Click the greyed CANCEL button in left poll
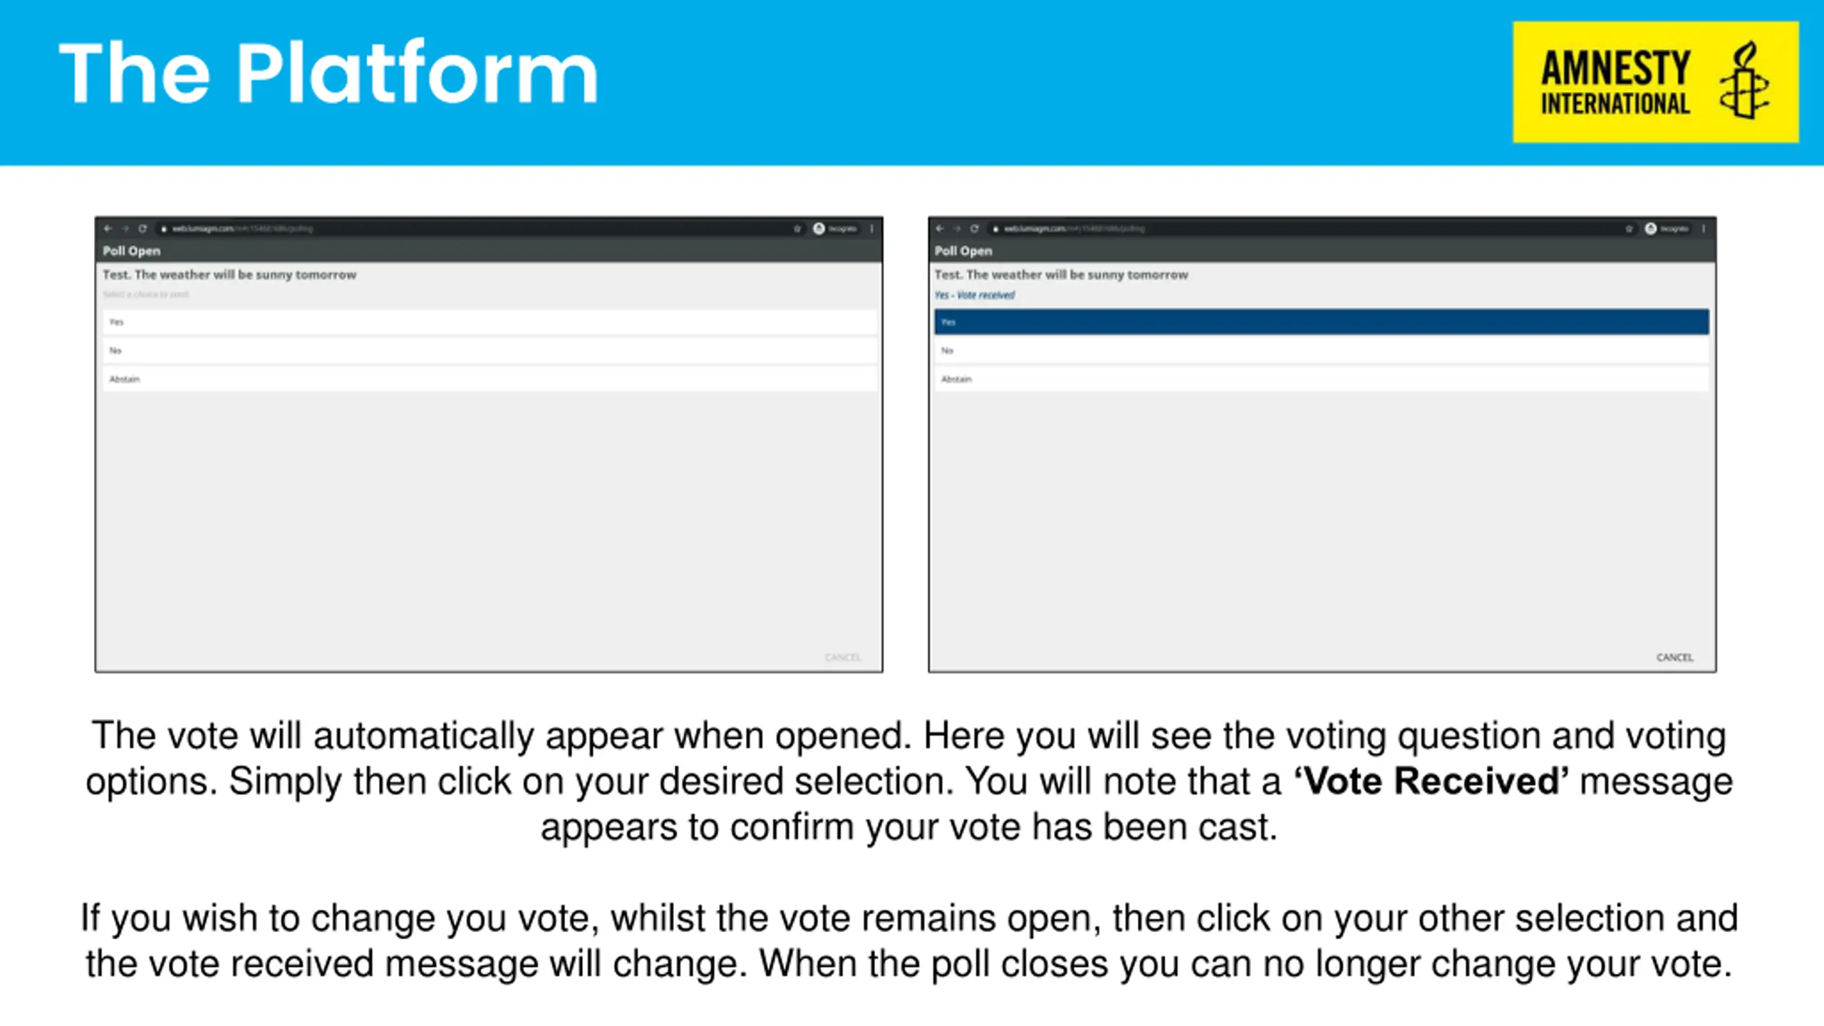The height and width of the screenshot is (1026, 1824). pos(843,657)
